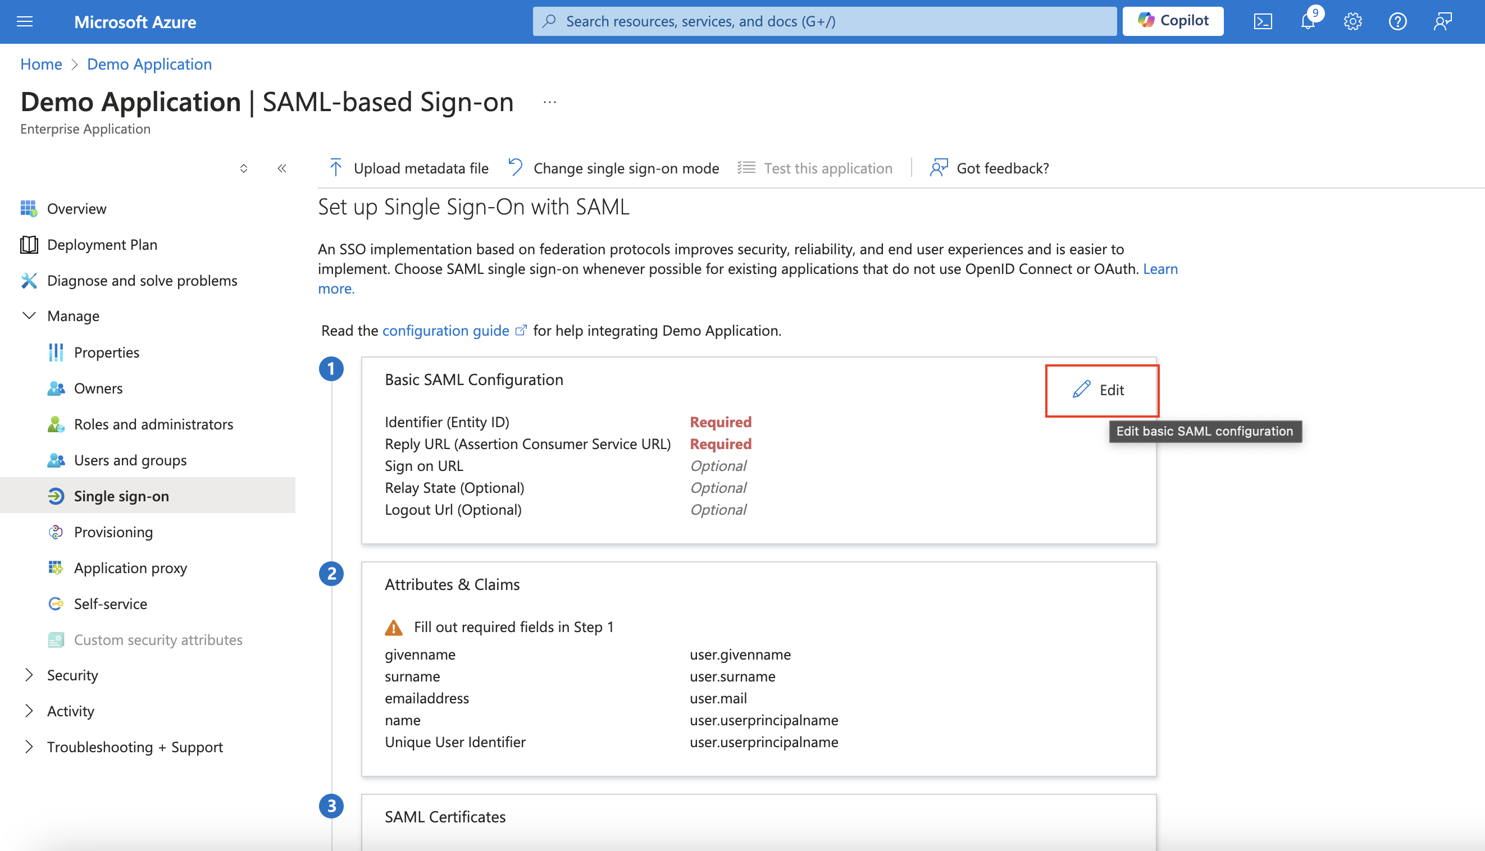Screen dimensions: 1485x851
Task: Open the help question mark menu
Action: point(1398,22)
